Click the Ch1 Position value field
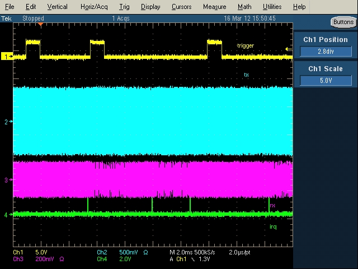The image size is (358, 269). pos(326,52)
